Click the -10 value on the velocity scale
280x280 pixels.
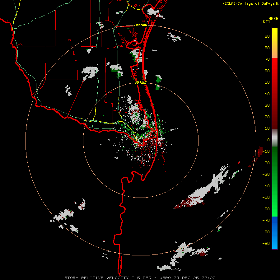click(266, 152)
